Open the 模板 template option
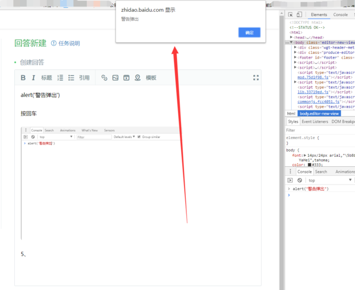Viewport: 355px width, 290px height. [x=151, y=78]
